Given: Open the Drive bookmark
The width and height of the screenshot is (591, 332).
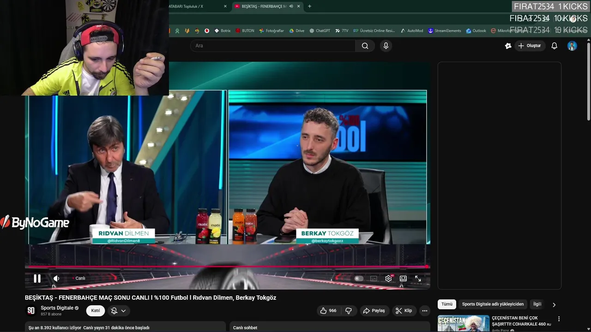Looking at the screenshot, I should point(296,31).
